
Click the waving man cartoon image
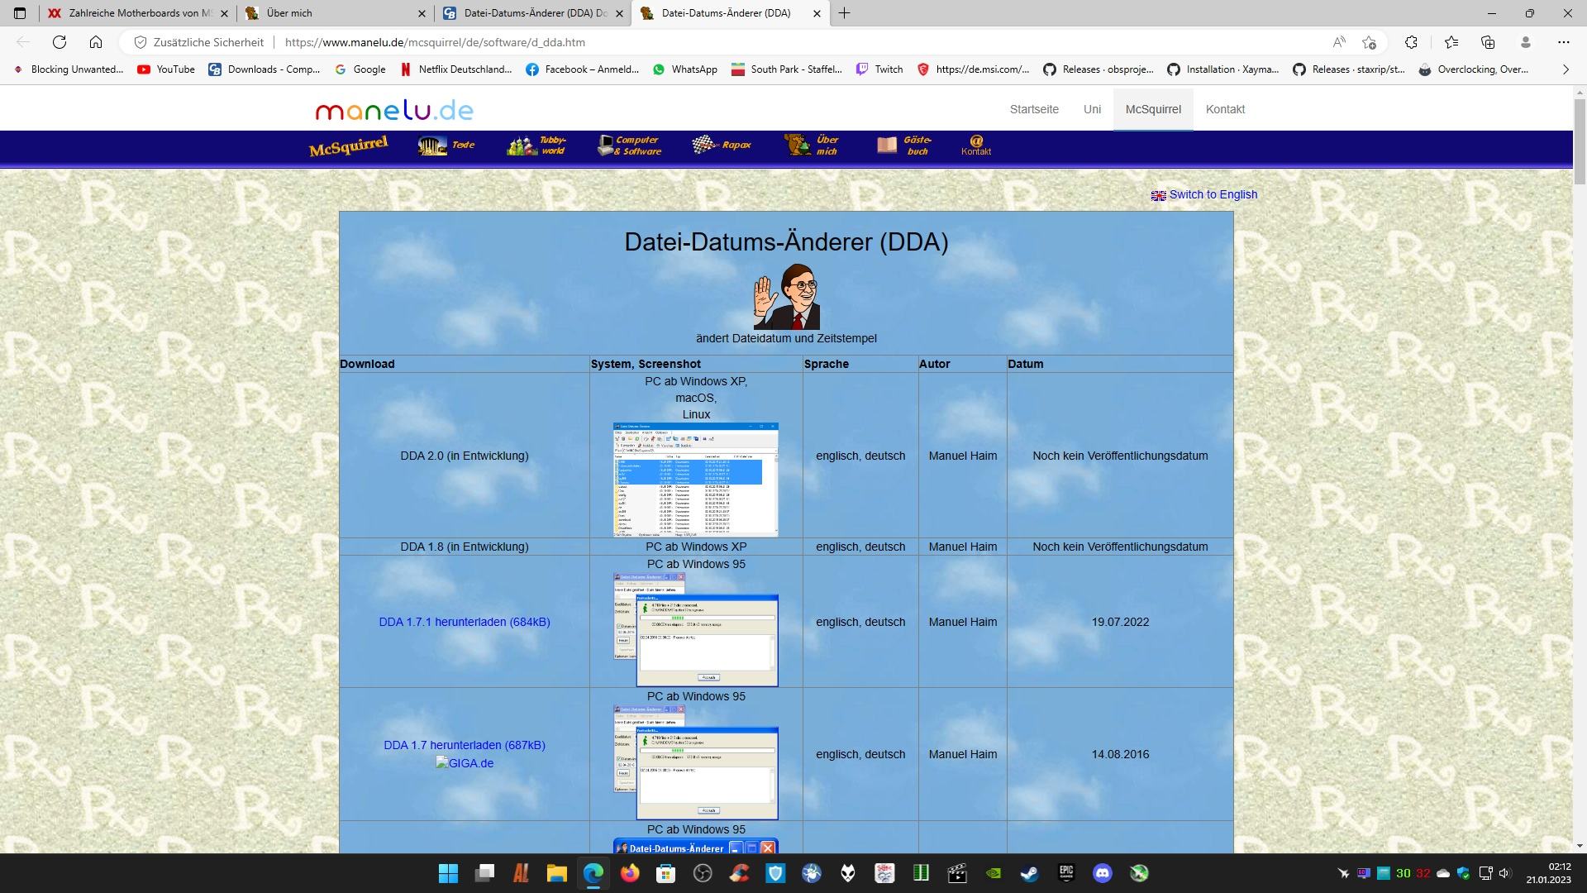point(786,297)
